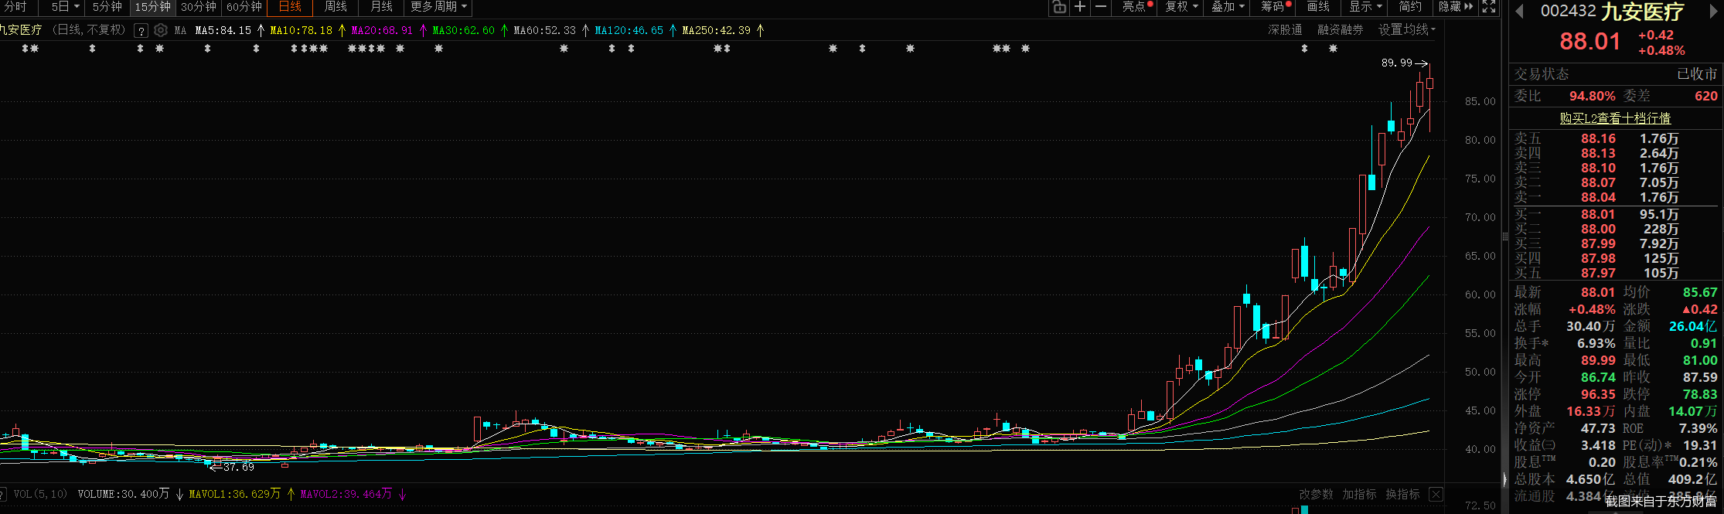Viewport: 1724px width, 514px height.
Task: Click the 总值 409.2亿 value
Action: pos(1692,479)
